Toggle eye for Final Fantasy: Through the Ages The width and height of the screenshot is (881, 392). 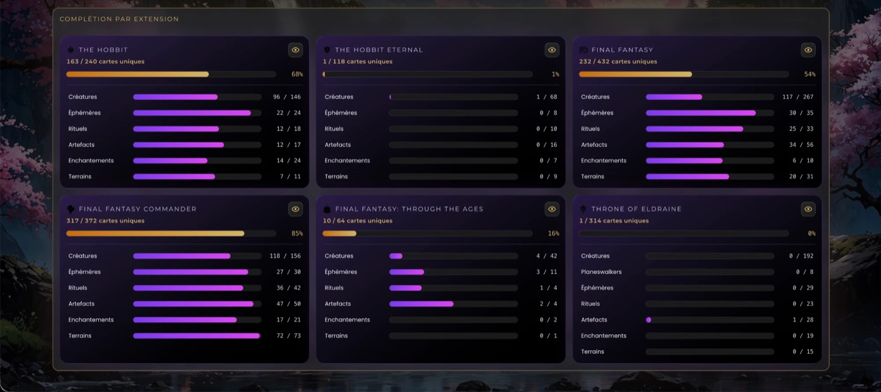pos(552,209)
